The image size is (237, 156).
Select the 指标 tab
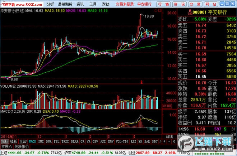(5, 142)
